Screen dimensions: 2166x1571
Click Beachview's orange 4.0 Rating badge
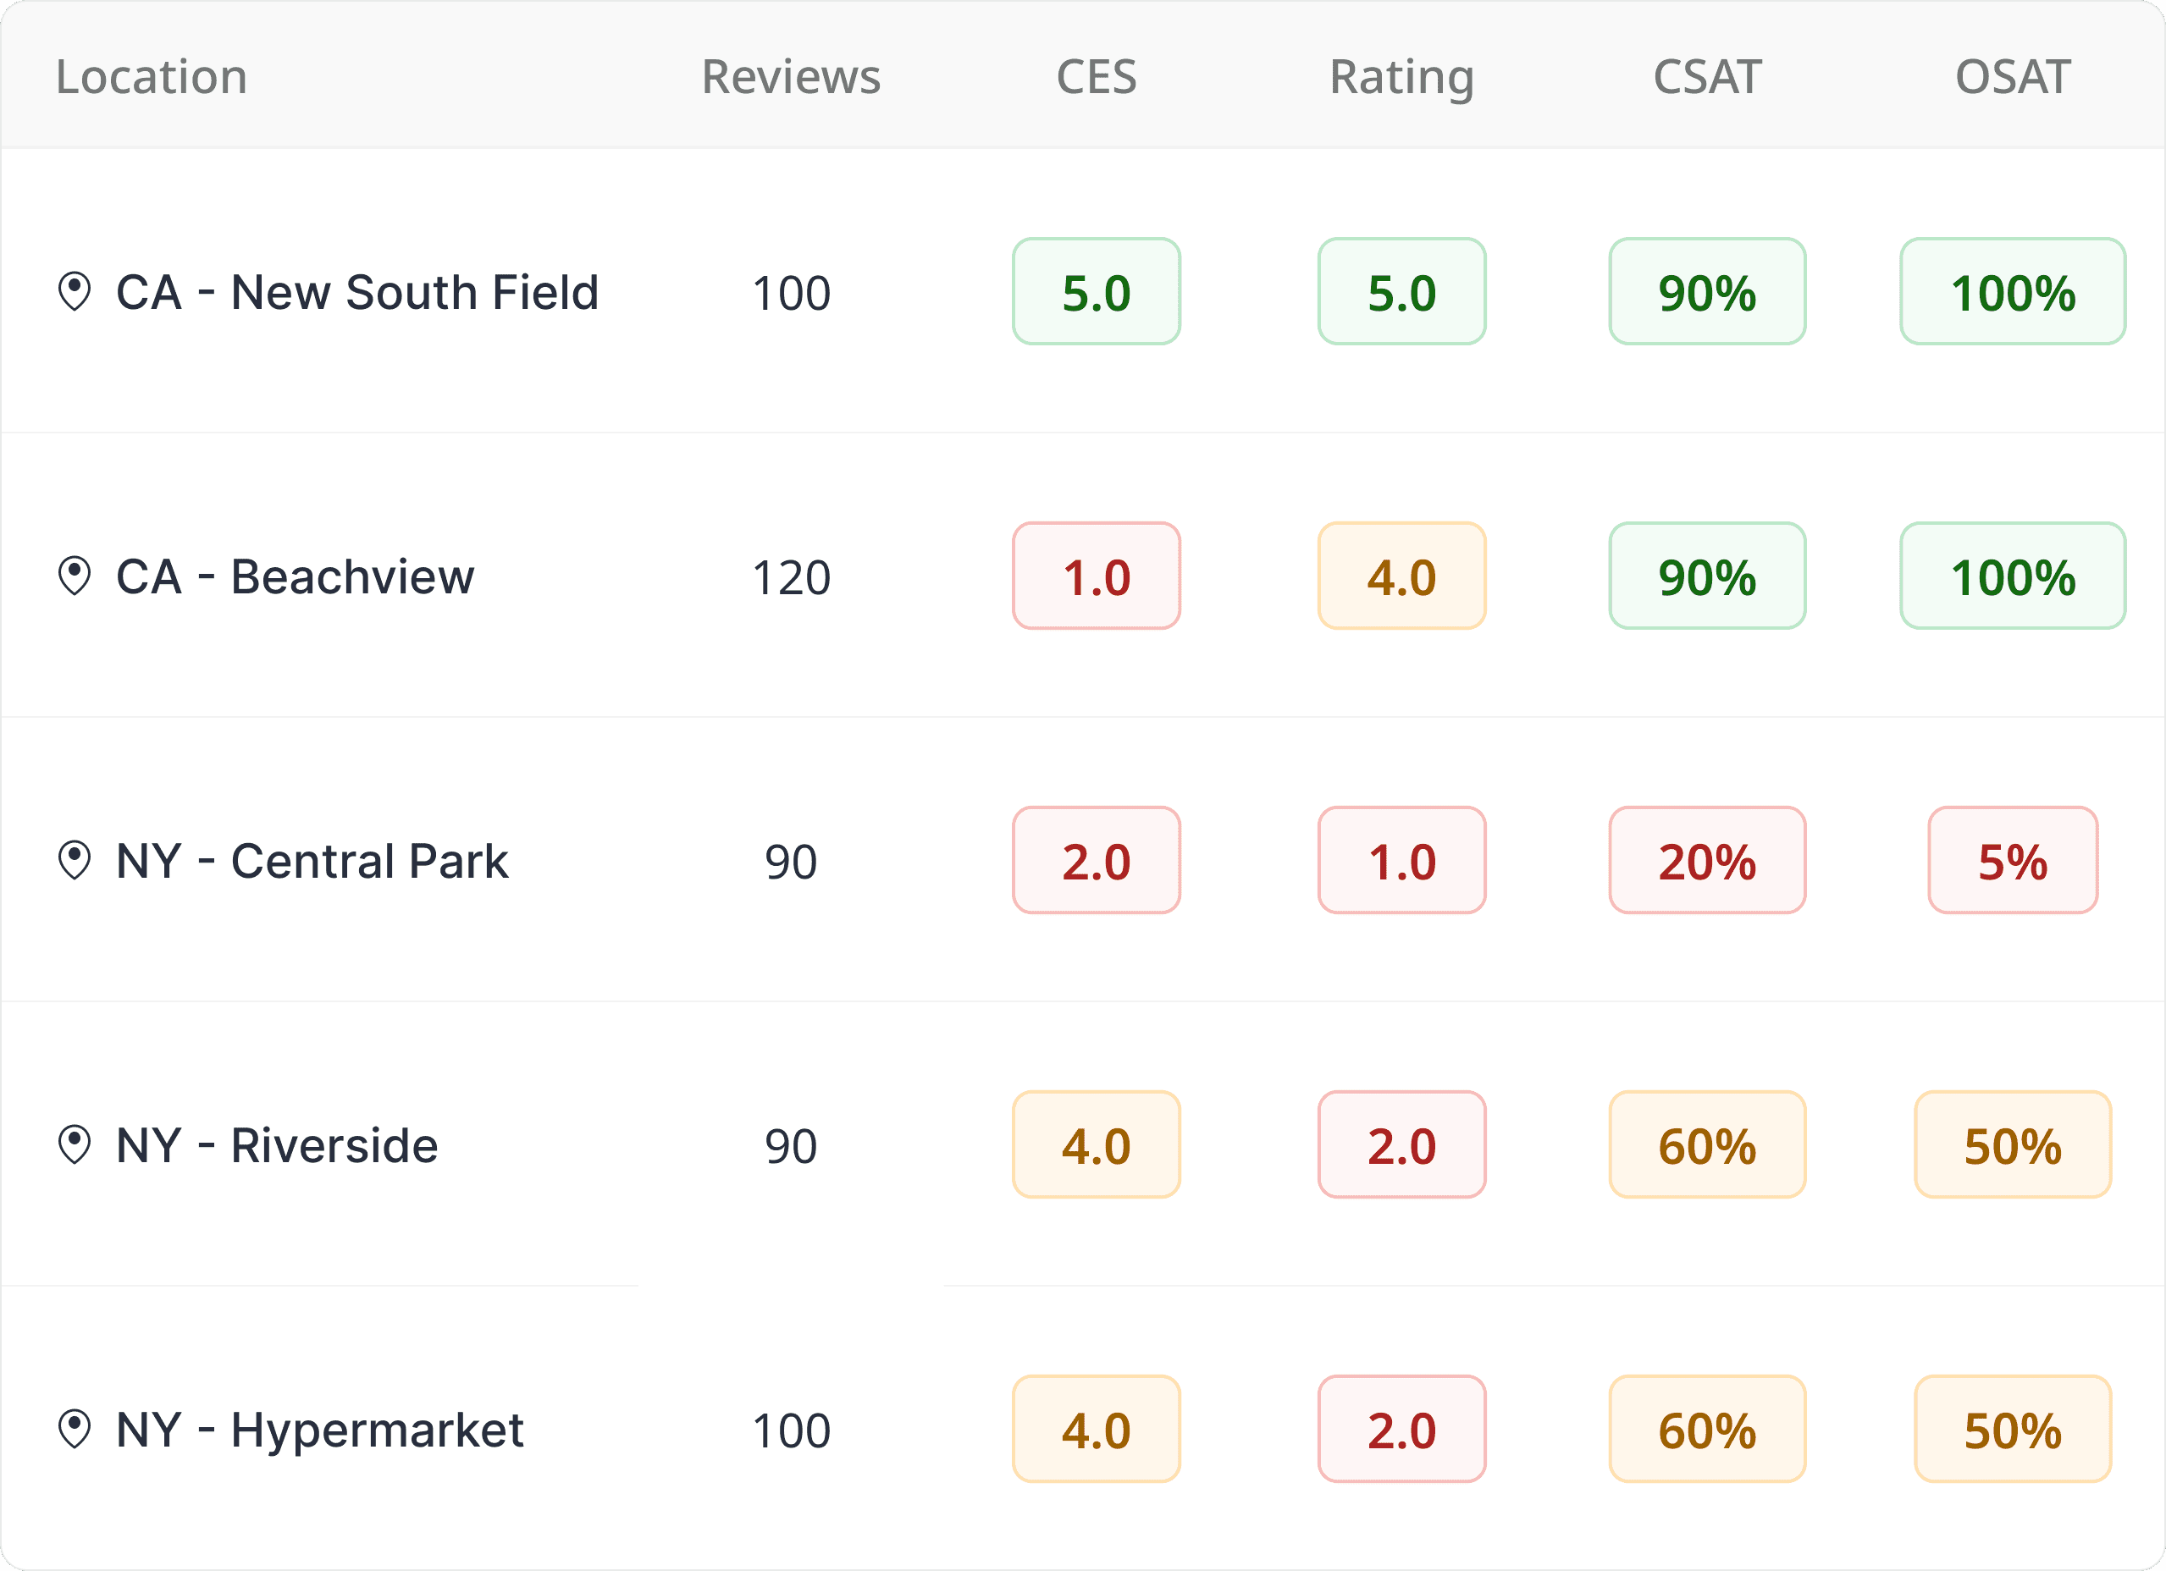point(1401,576)
